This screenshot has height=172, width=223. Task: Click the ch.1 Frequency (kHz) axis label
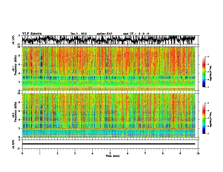pyautogui.click(x=14, y=65)
